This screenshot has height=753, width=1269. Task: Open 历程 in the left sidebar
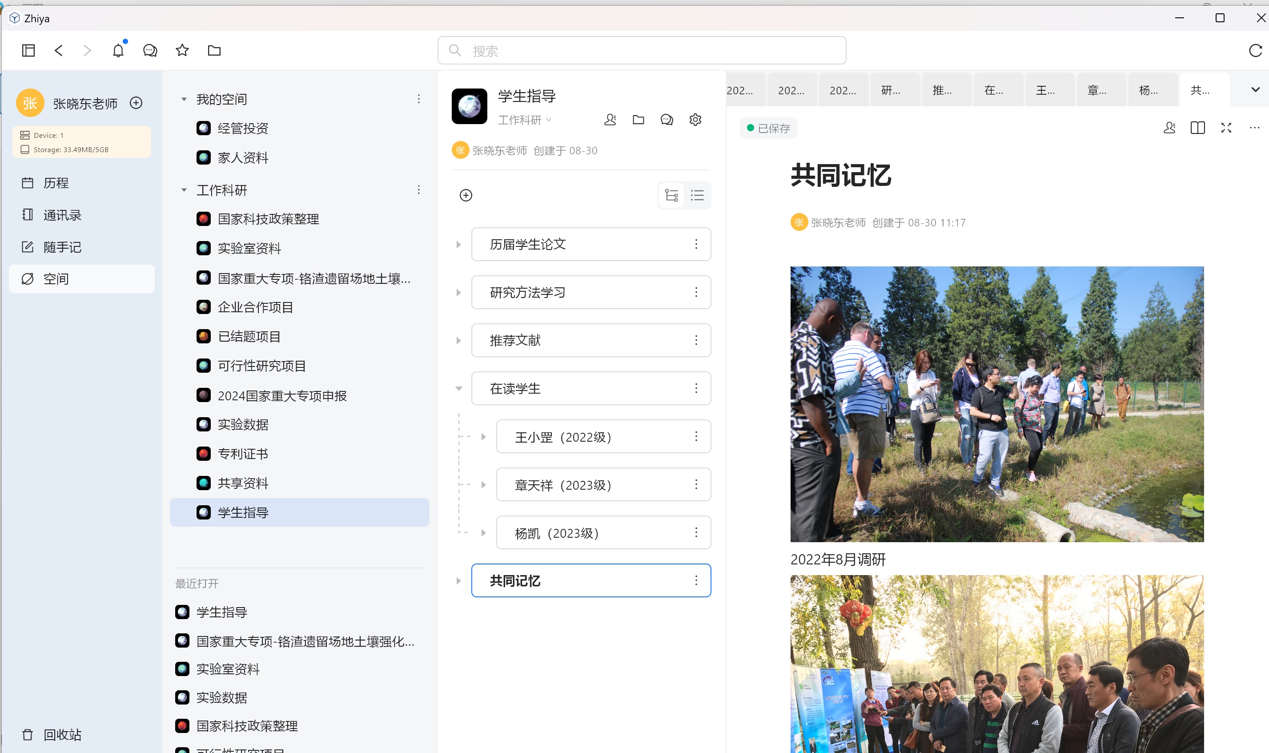point(56,183)
